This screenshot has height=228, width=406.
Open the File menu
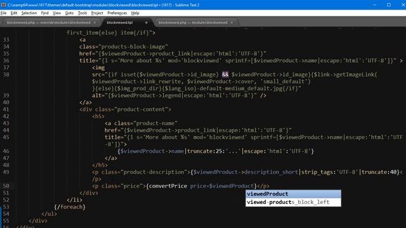3,13
